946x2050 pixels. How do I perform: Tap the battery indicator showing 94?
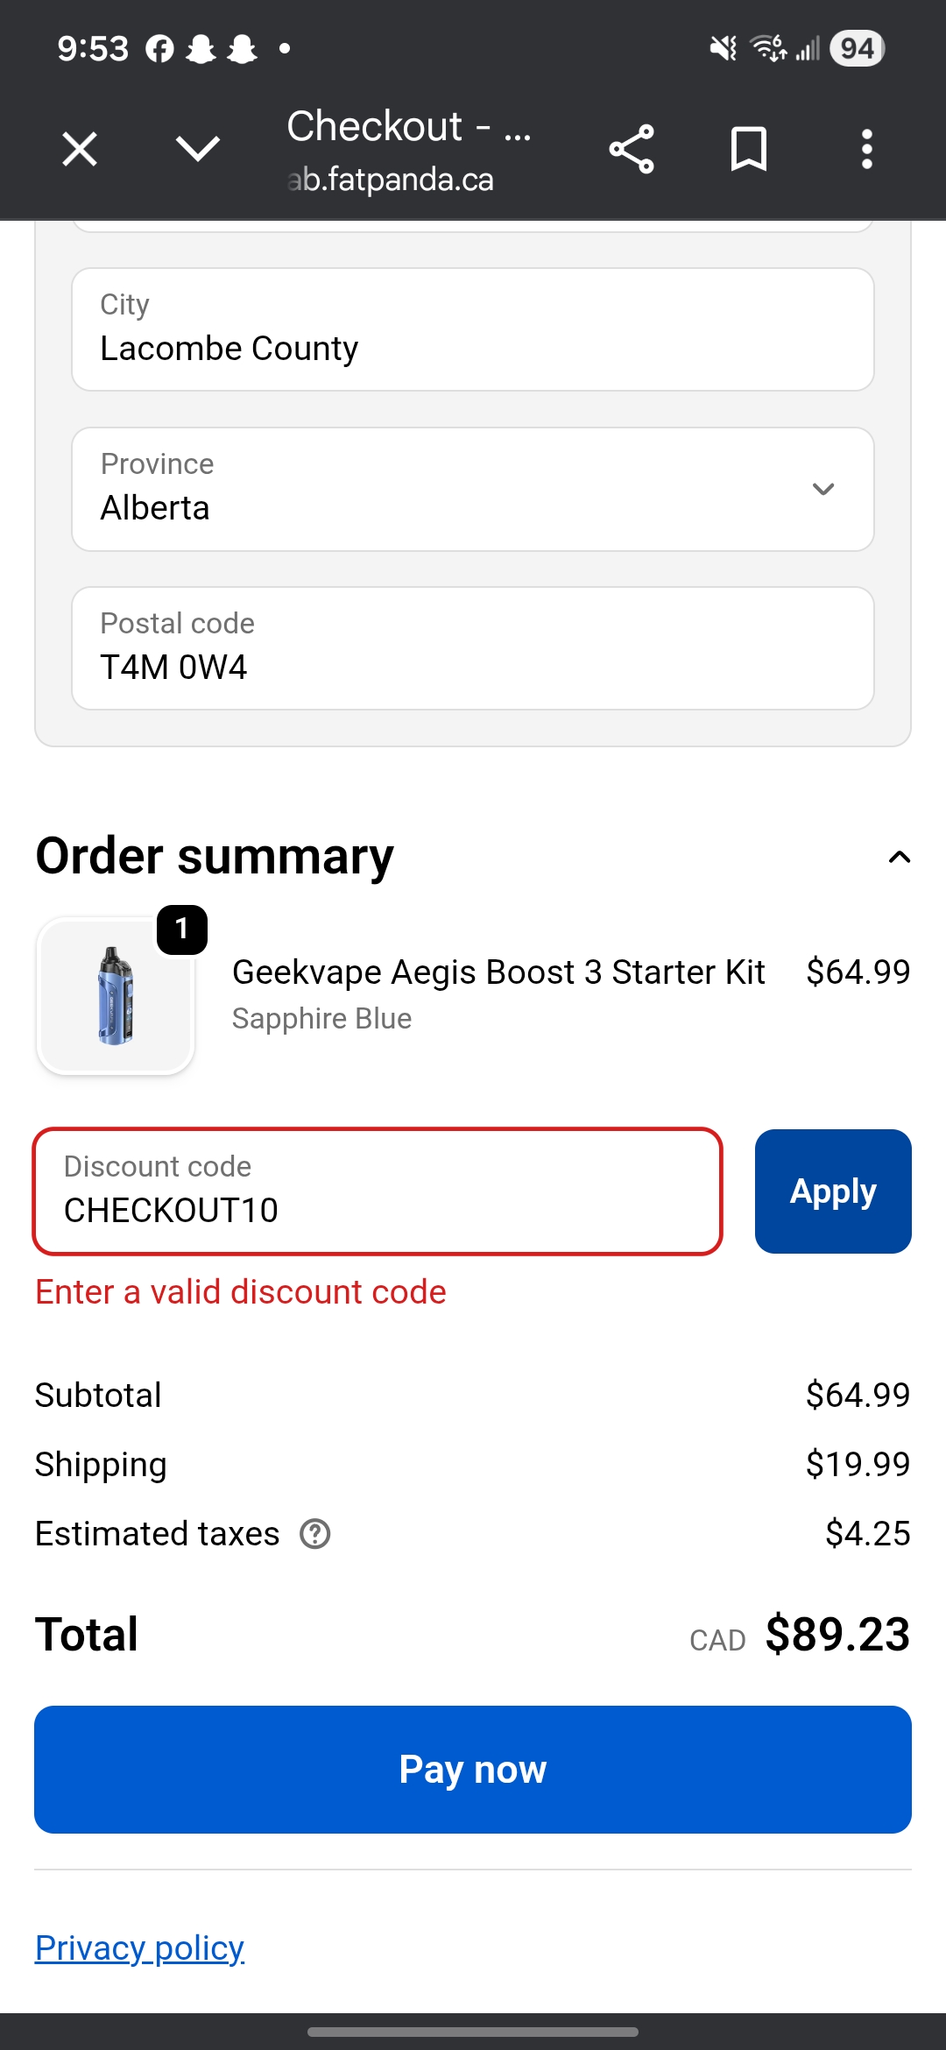click(857, 48)
